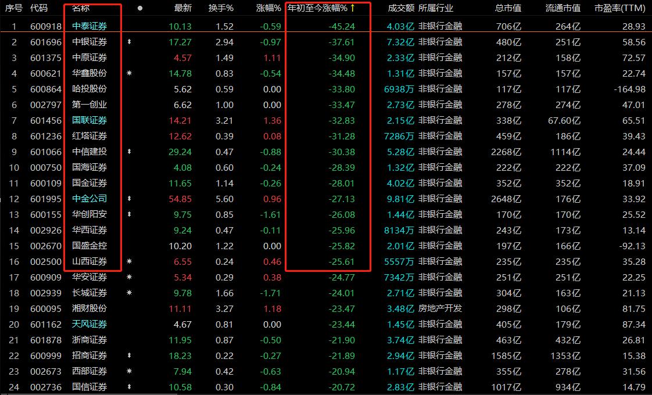This screenshot has width=652, height=395.
Task: Click stock code 600918
Action: (46, 26)
